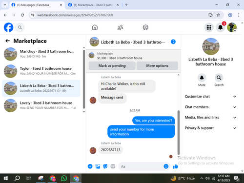Open conversation information icon in chat header
The width and height of the screenshot is (244, 183).
pyautogui.click(x=173, y=42)
